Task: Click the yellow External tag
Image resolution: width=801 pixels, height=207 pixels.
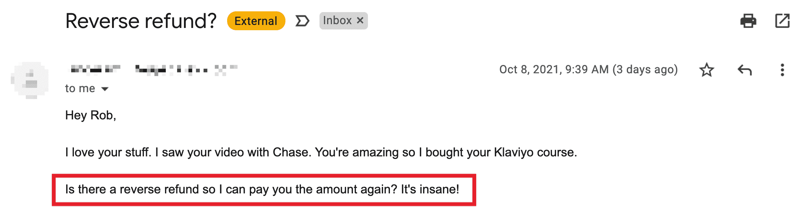Action: point(256,21)
